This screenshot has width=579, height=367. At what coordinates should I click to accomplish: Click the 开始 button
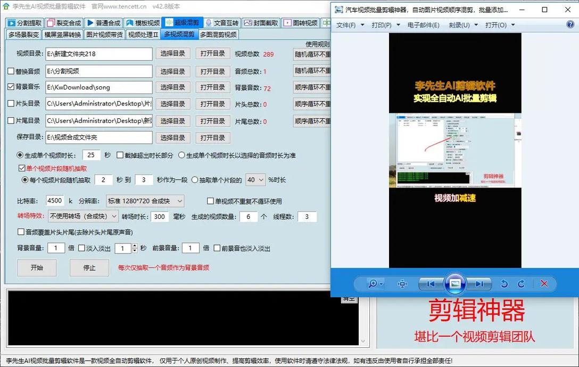tap(37, 267)
